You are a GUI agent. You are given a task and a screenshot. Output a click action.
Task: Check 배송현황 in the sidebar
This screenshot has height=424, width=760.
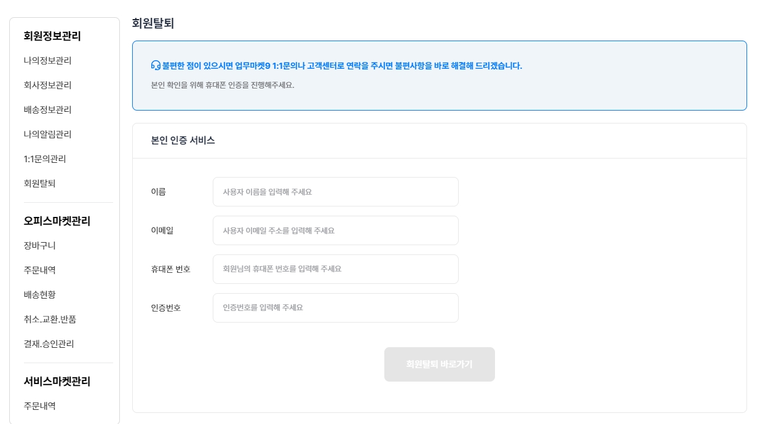(39, 294)
